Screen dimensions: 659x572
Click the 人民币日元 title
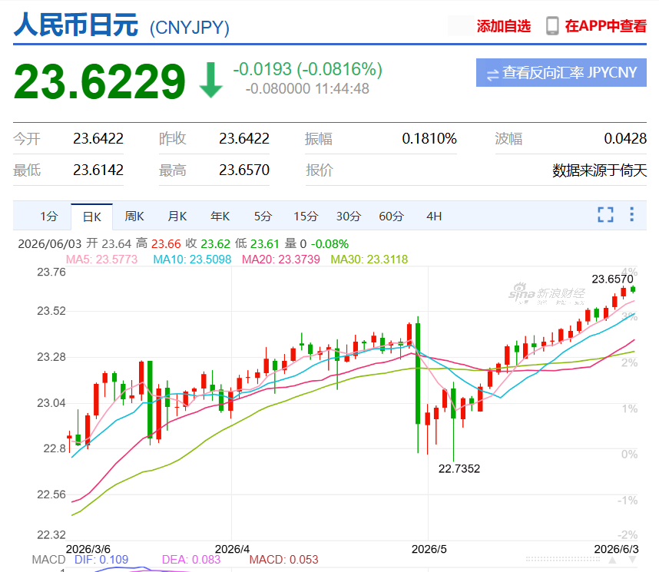75,25
